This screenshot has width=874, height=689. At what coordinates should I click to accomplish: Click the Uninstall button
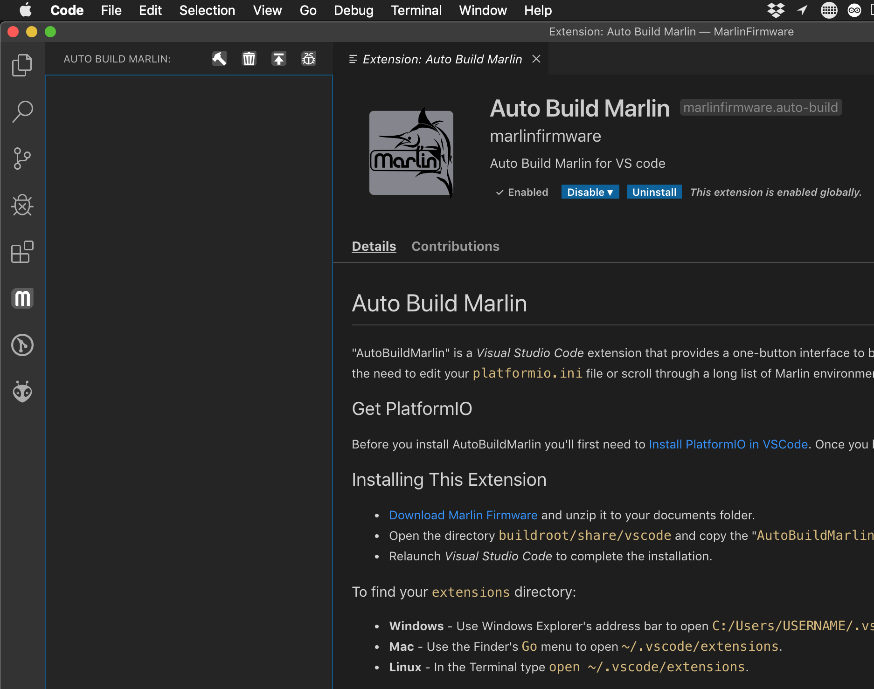[x=654, y=192]
